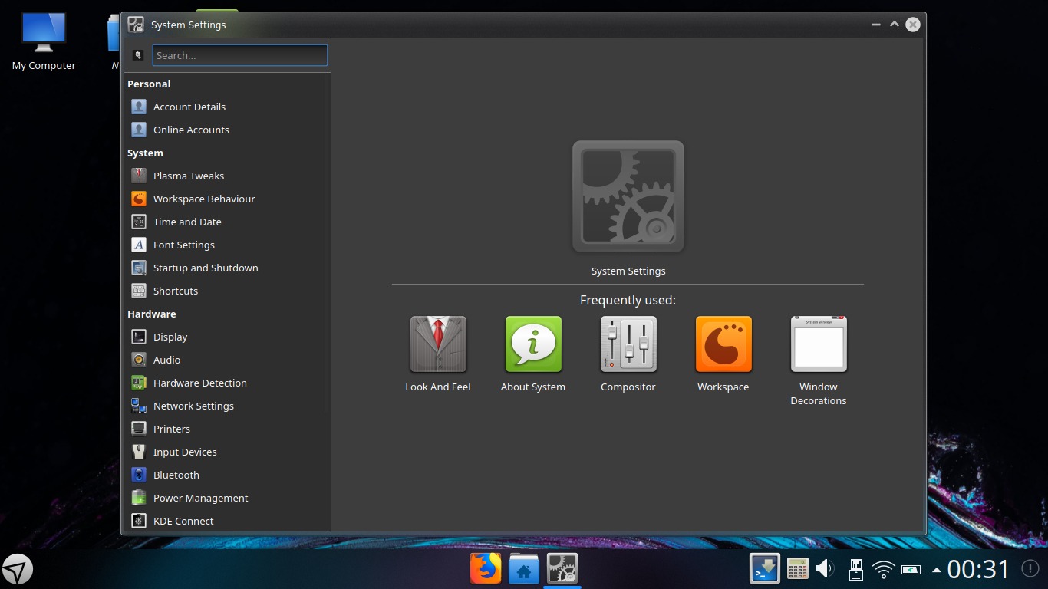
Task: Click the Hardware Detection icon
Action: pyautogui.click(x=139, y=383)
